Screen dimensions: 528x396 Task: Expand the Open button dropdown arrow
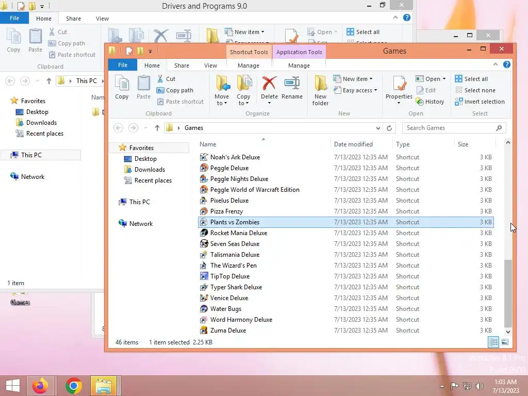[x=444, y=79]
